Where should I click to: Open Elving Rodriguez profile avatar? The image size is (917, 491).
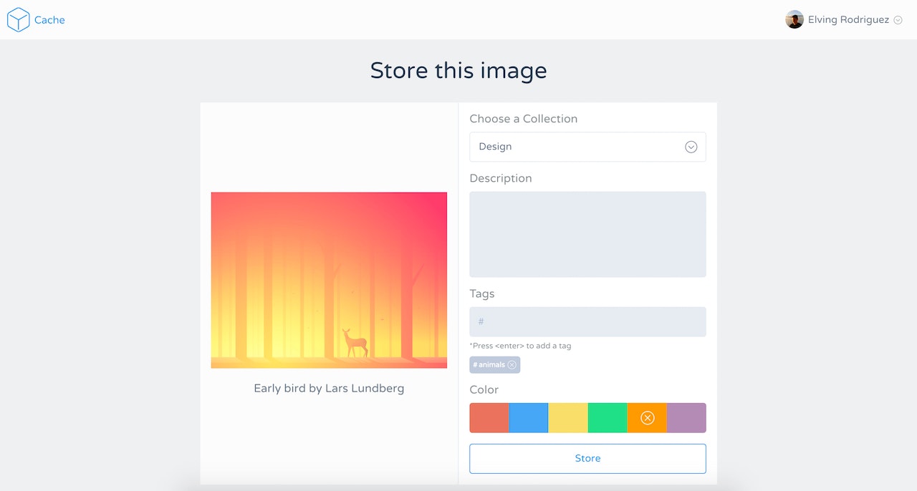tap(794, 20)
